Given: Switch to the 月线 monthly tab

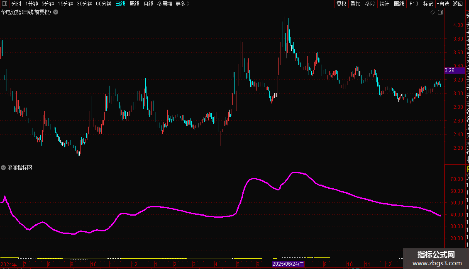Looking at the screenshot, I should 148,4.
